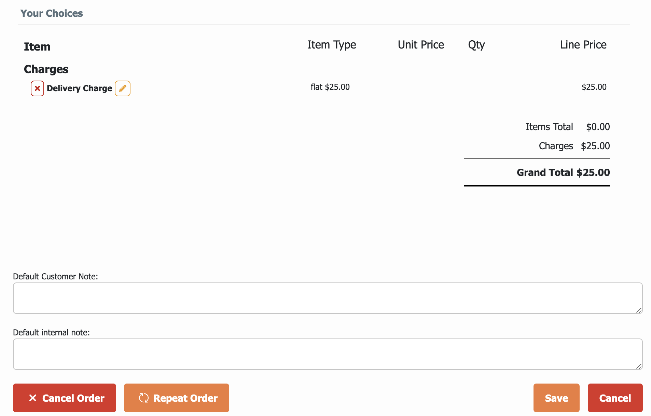Click the Your Choices section heading
Viewport: 651px width, 416px height.
point(52,13)
